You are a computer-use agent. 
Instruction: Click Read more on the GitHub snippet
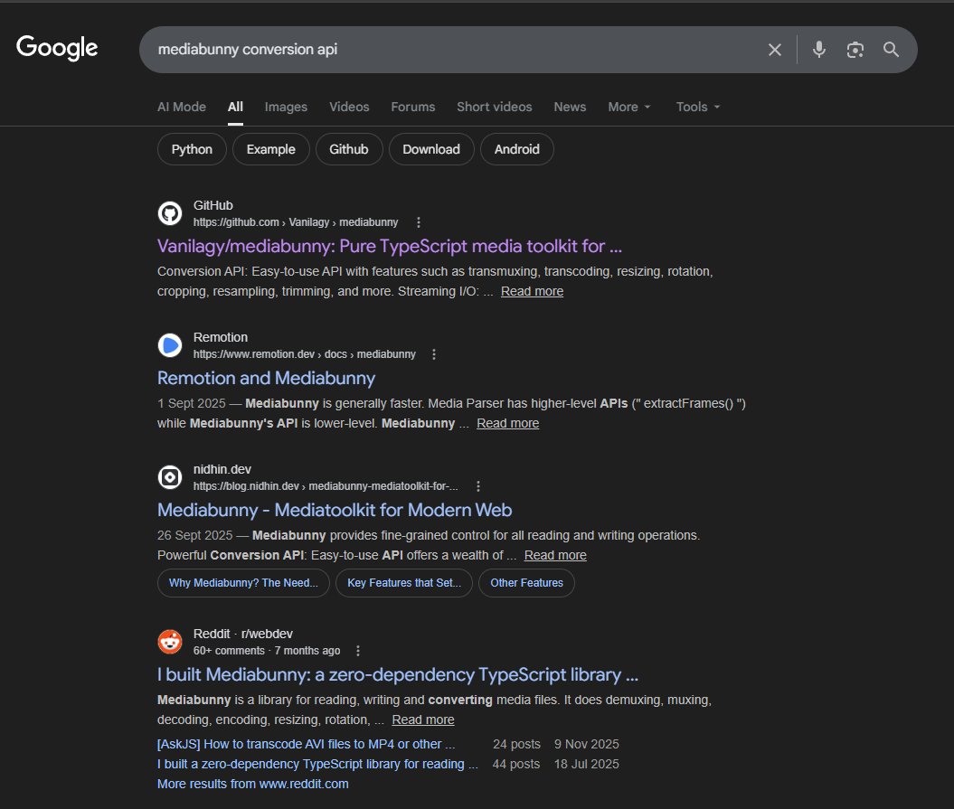pyautogui.click(x=532, y=291)
